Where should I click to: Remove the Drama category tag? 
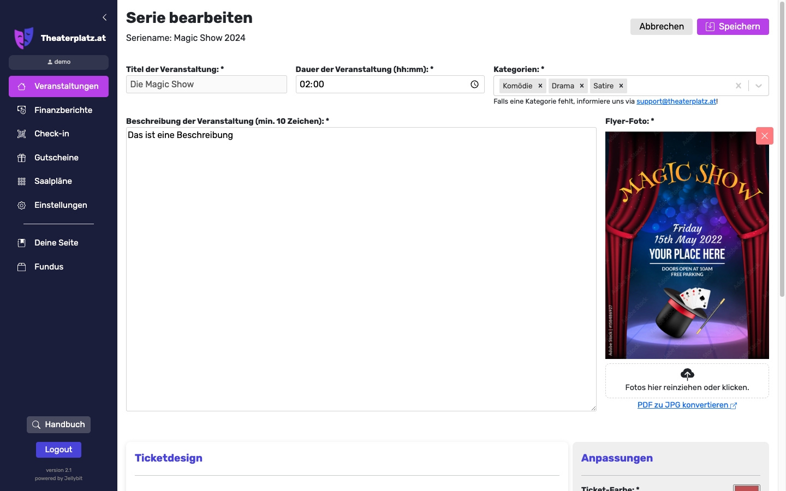582,86
